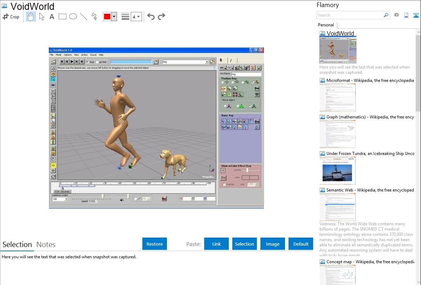This screenshot has width=421, height=285.
Task: Switch to the Selection tab
Action: click(17, 245)
